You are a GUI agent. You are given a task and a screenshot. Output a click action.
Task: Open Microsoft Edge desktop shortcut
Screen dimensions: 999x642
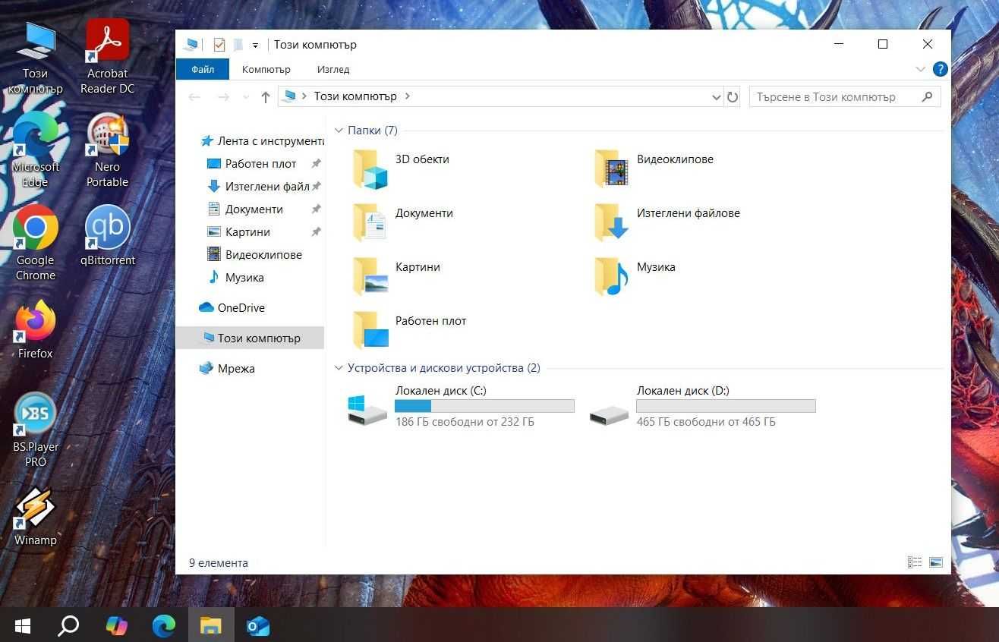(x=36, y=150)
